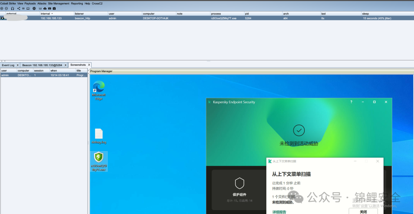Sort sessions by pid column header

click(263, 14)
